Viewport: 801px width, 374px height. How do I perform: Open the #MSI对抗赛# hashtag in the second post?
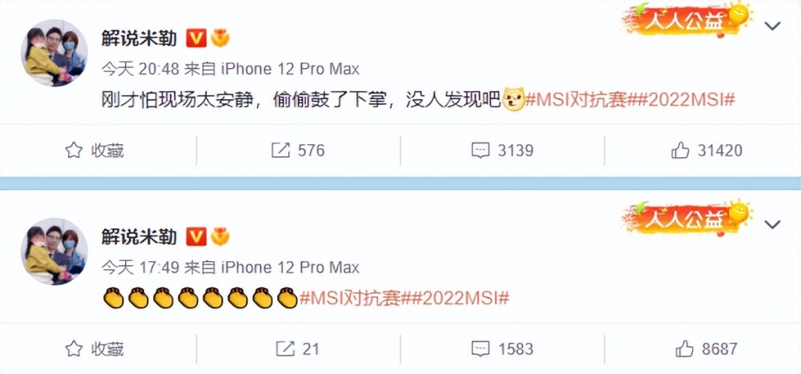350,298
